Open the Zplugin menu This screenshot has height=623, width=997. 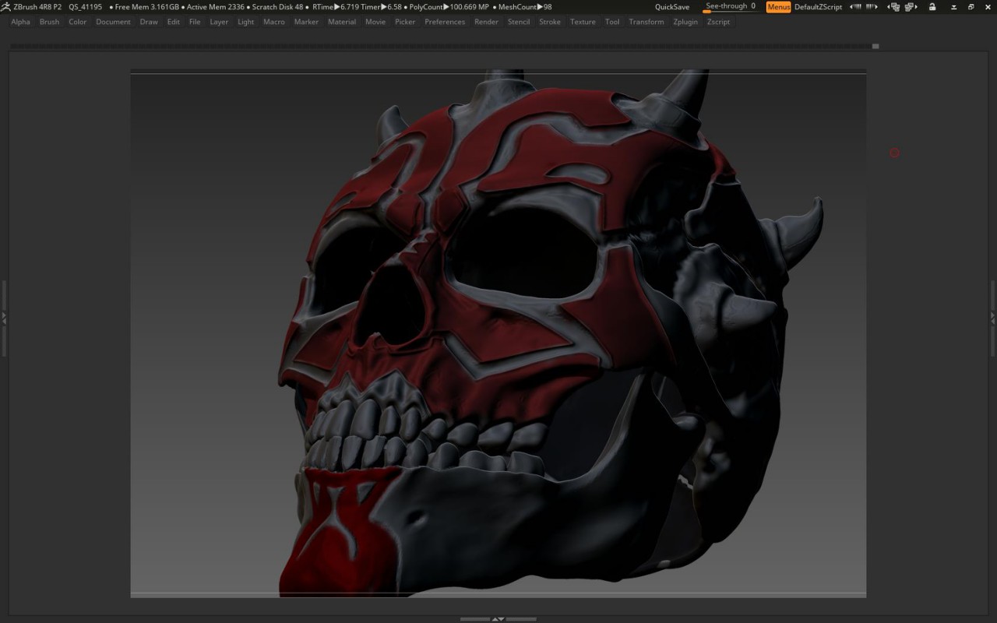[686, 22]
